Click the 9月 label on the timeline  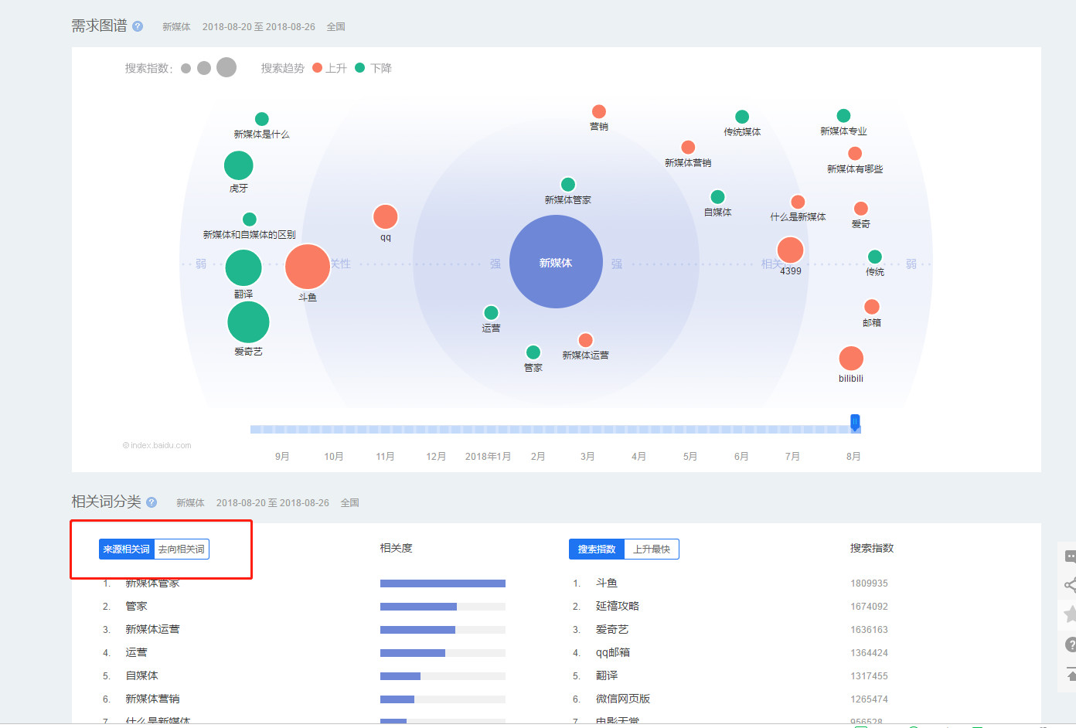(x=282, y=457)
